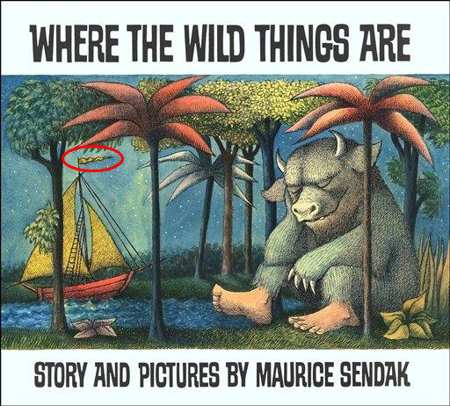Click the red-circled flag atop the boat mast
Viewport: 450px width, 406px height.
[x=94, y=160]
